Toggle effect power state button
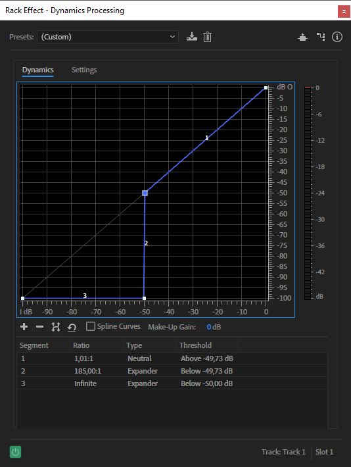Viewport: 351px width, 467px height. pos(16,452)
